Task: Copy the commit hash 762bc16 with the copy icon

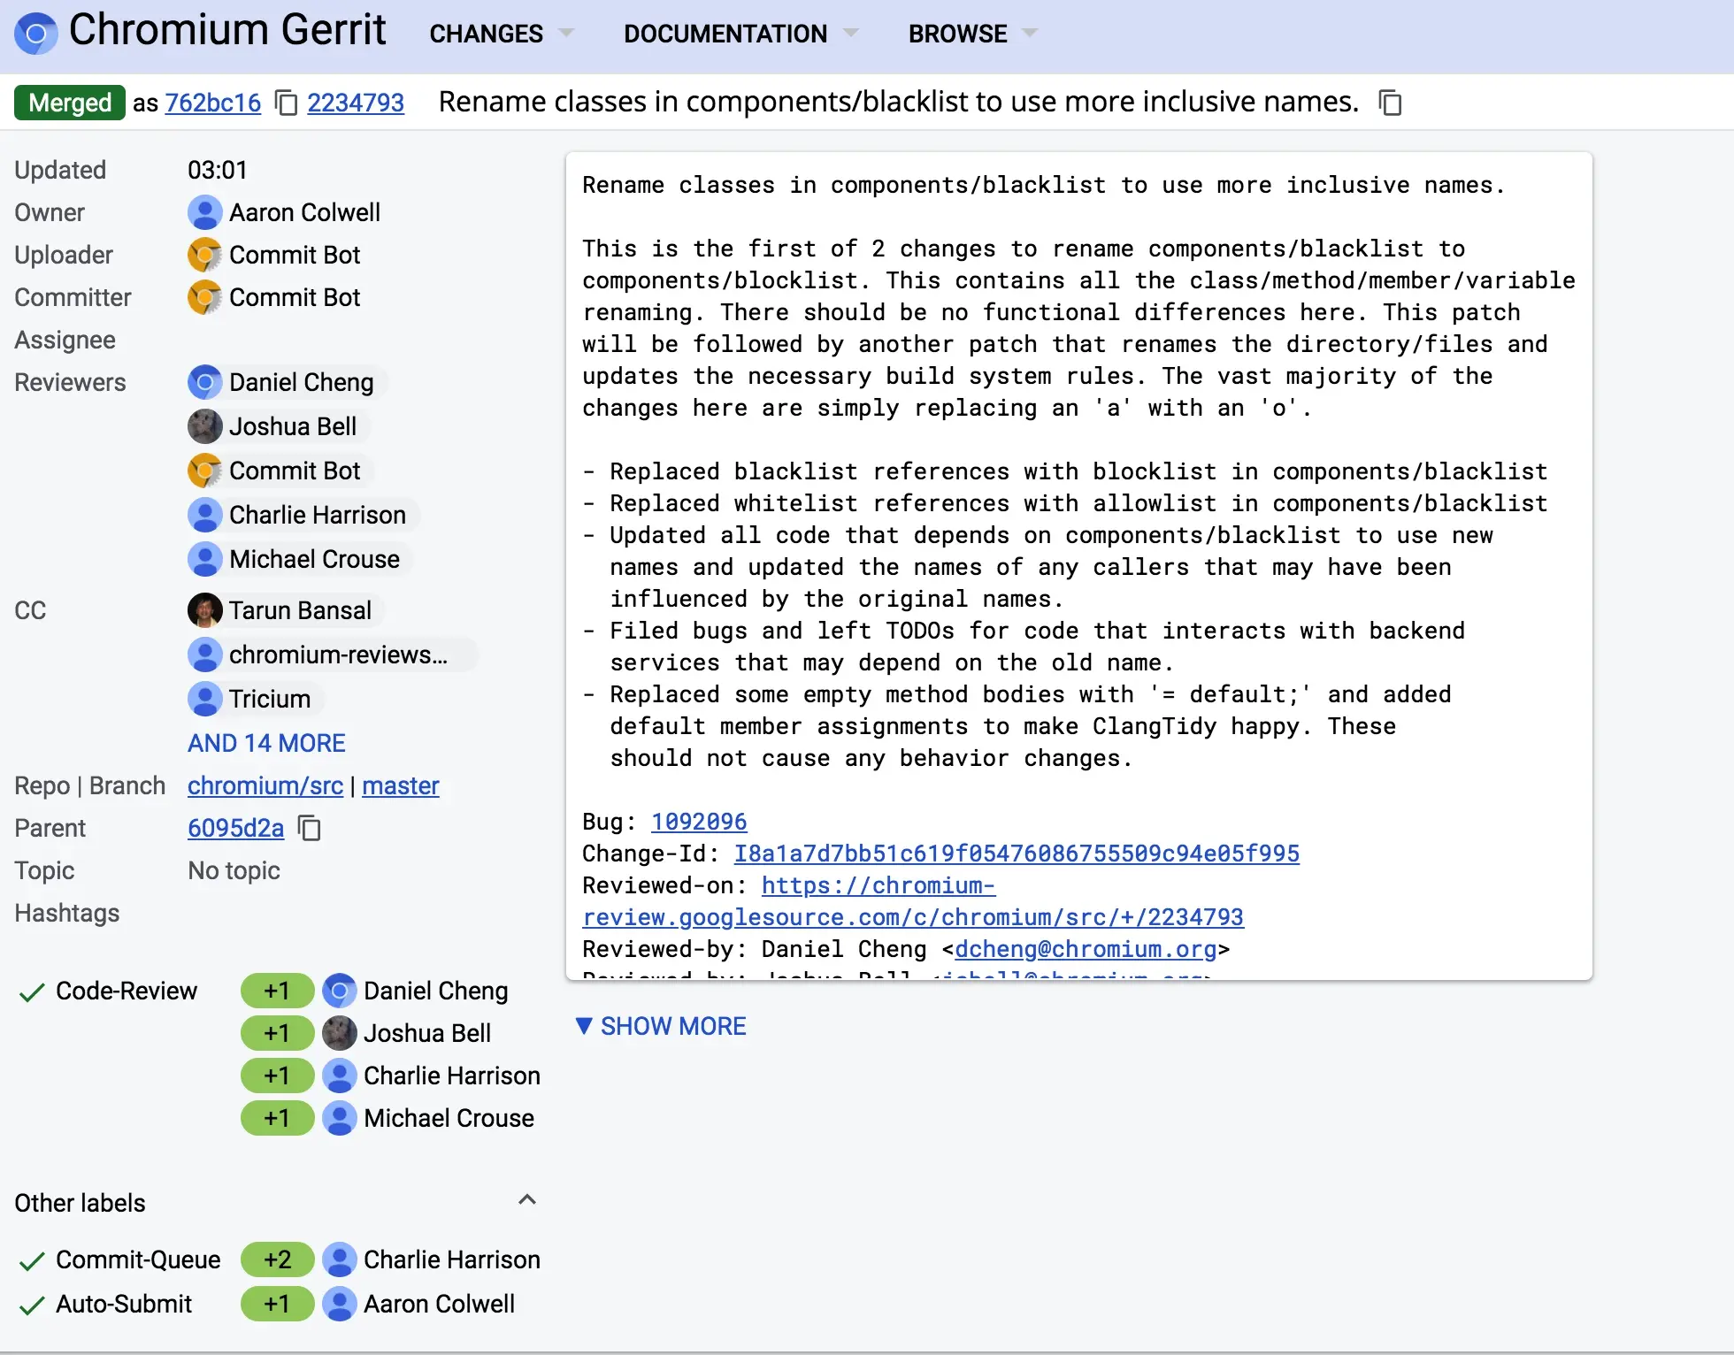Action: pos(286,103)
